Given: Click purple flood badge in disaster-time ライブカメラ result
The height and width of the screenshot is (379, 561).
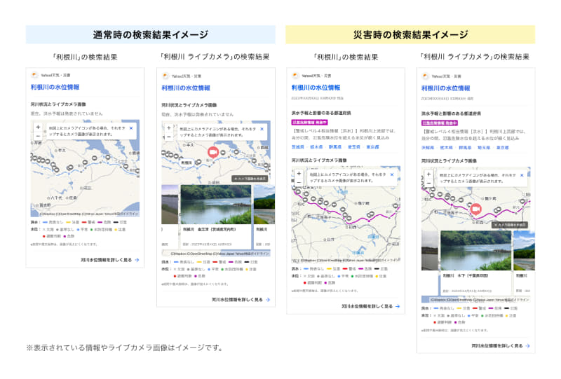Looking at the screenshot, I should pos(440,123).
